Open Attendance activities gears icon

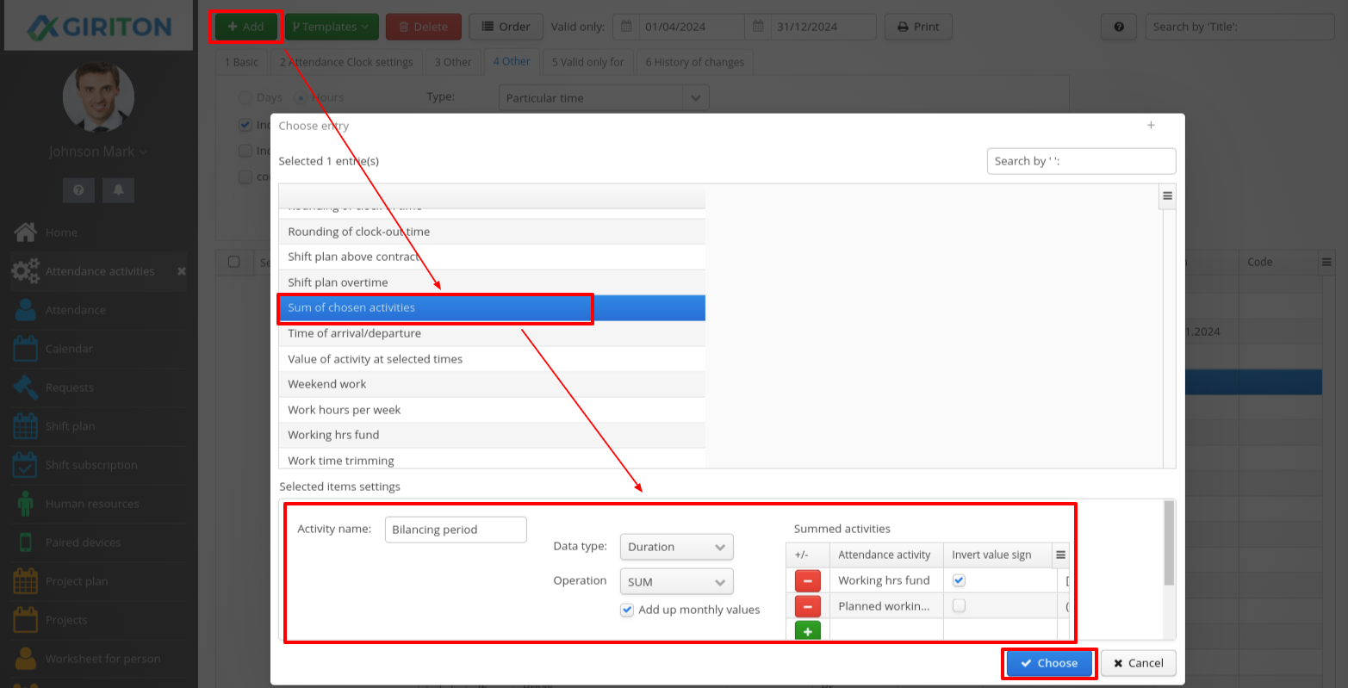tap(25, 270)
